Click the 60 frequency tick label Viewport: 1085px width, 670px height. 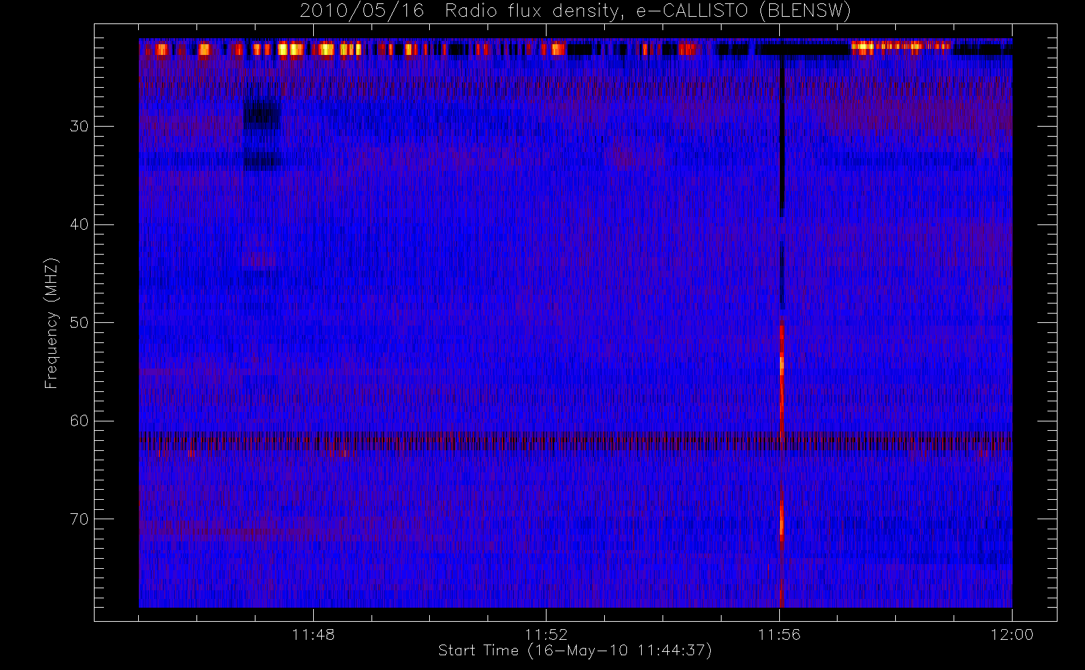(x=79, y=421)
